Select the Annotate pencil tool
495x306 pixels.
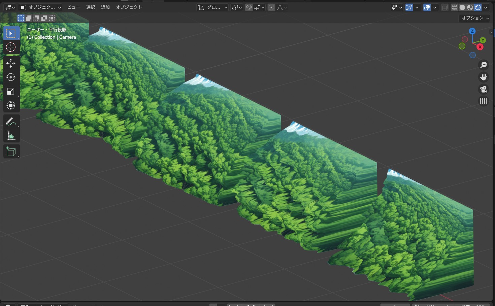11,122
